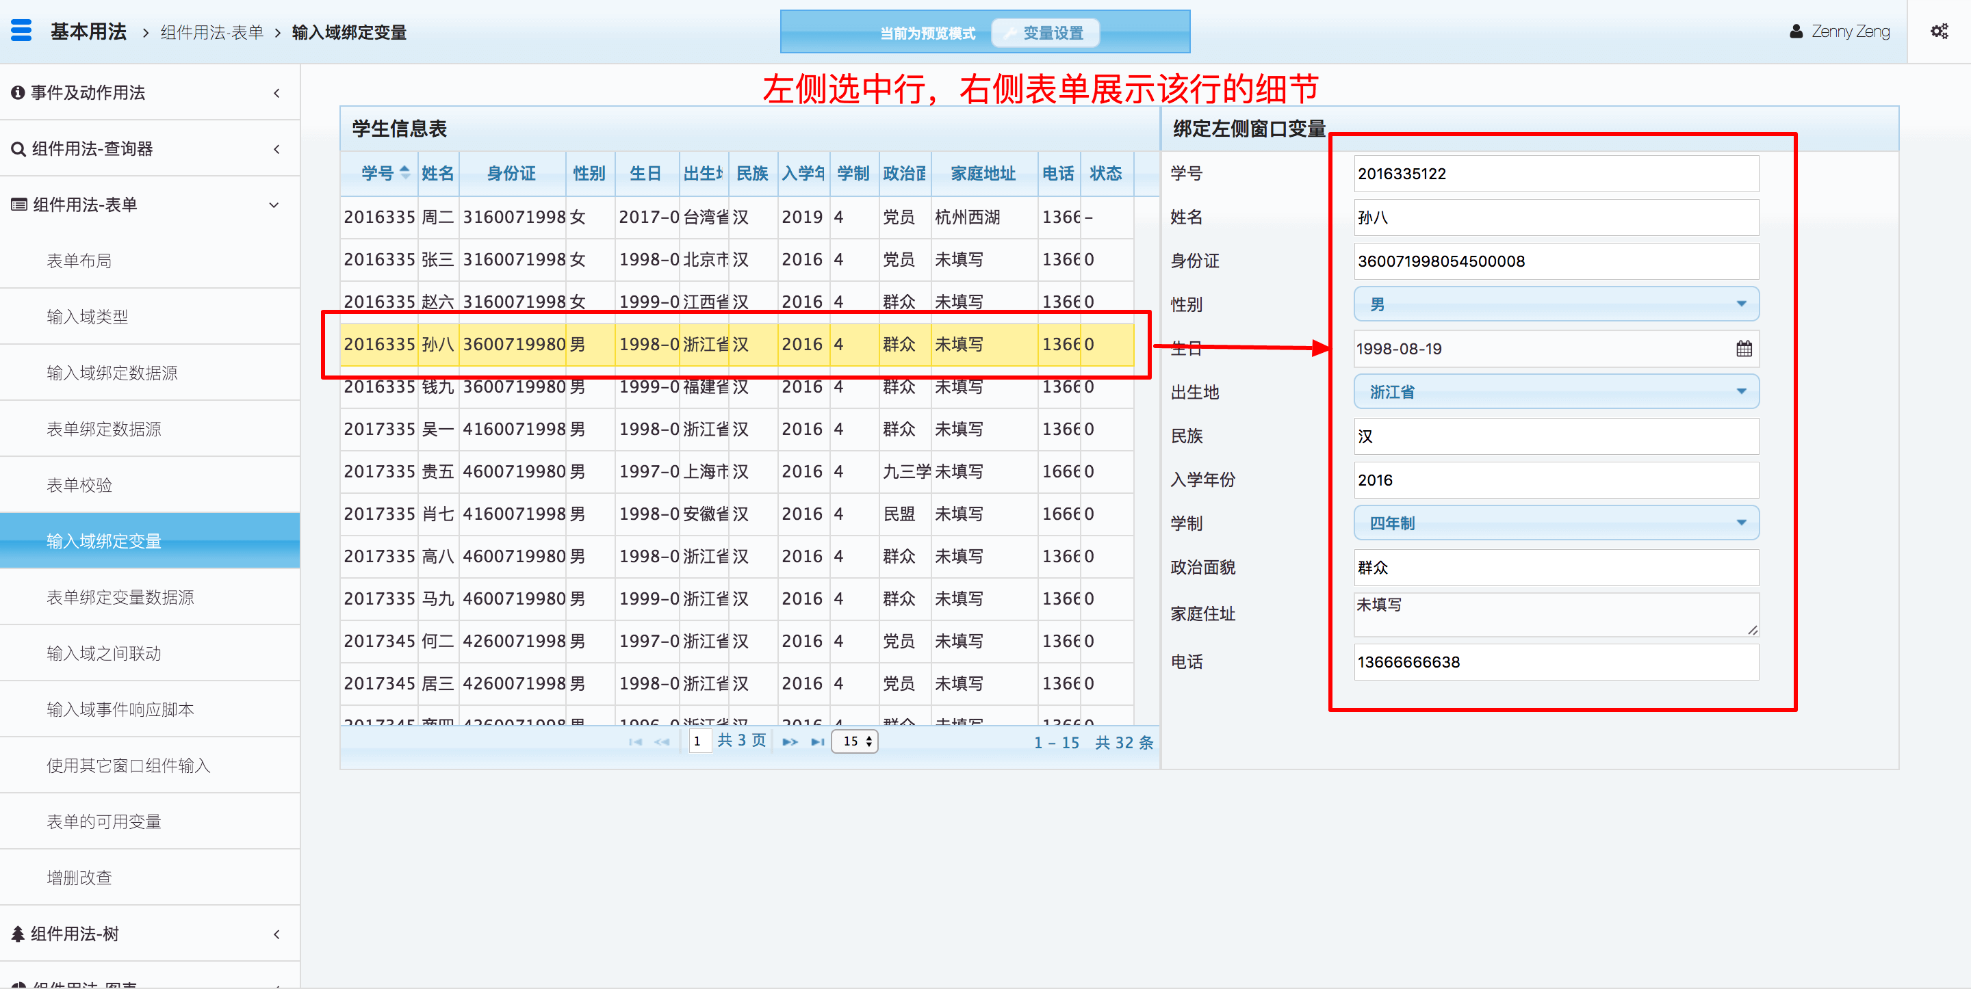This screenshot has width=1971, height=989.
Task: Jump to last page in pager
Action: (x=818, y=741)
